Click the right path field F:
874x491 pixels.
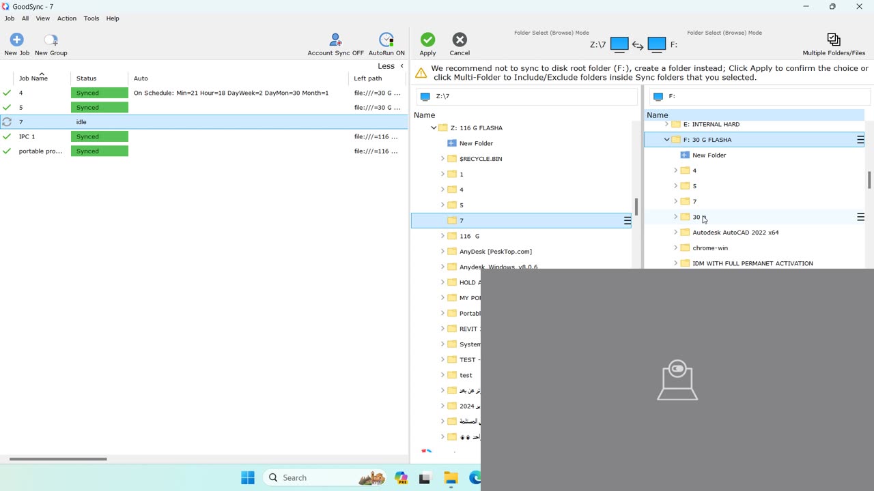pos(759,96)
